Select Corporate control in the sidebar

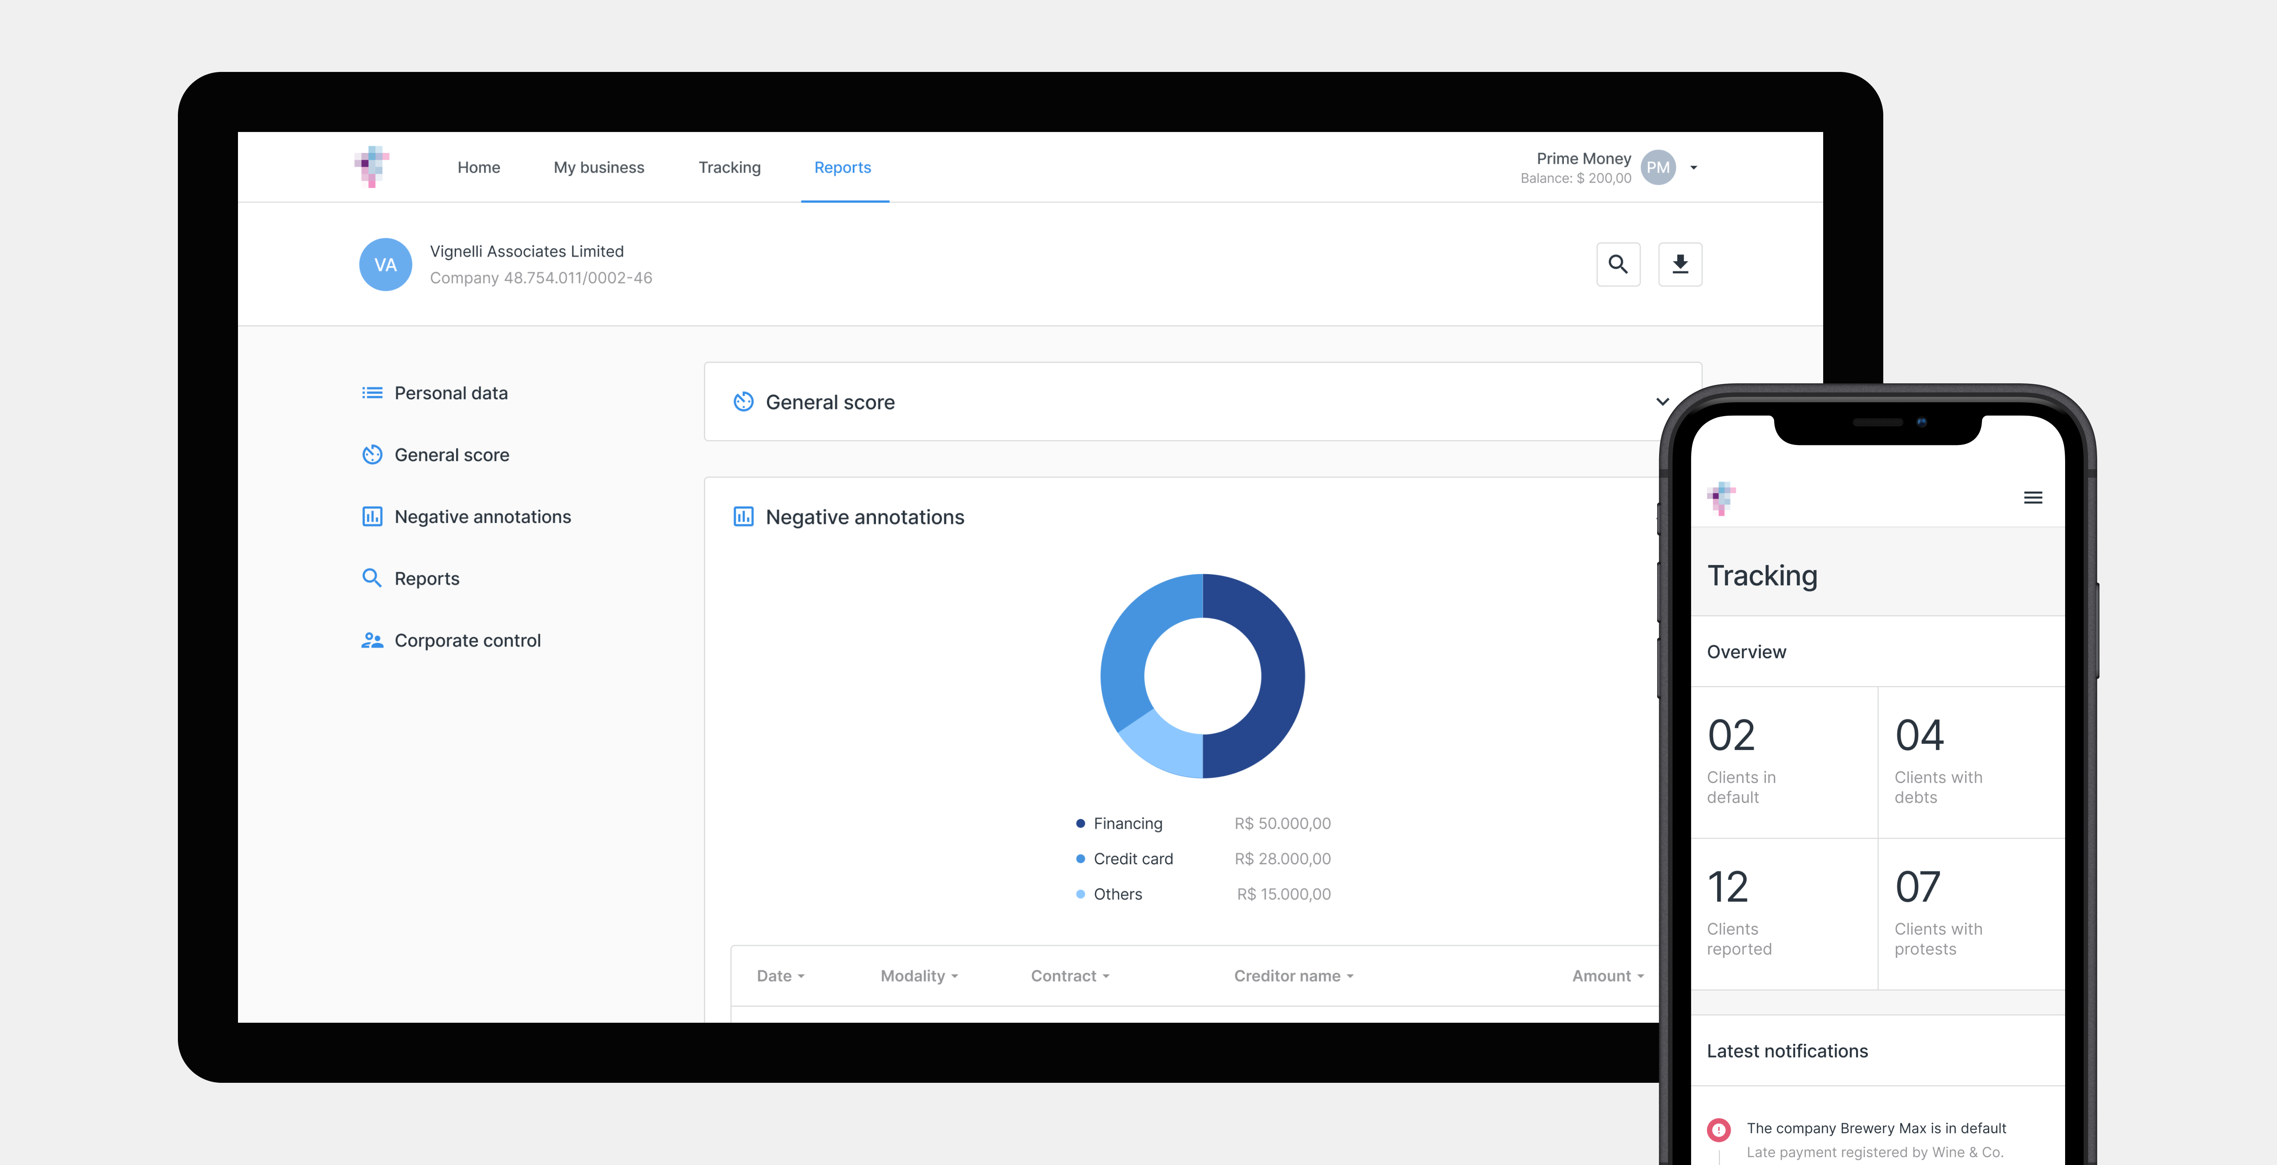pyautogui.click(x=467, y=640)
